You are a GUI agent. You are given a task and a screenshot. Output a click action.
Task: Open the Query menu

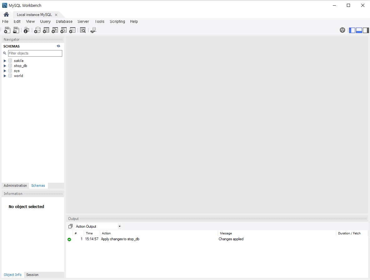45,22
